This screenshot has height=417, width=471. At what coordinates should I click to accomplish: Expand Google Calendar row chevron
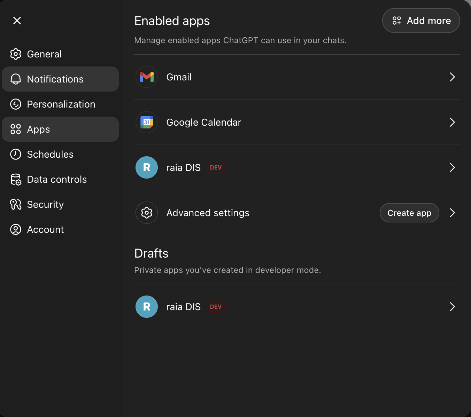click(452, 122)
